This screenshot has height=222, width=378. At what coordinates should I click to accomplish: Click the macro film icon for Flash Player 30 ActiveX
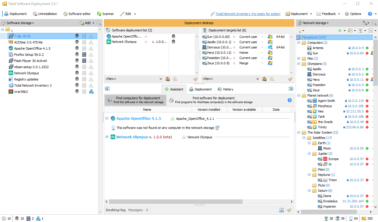(x=84, y=61)
